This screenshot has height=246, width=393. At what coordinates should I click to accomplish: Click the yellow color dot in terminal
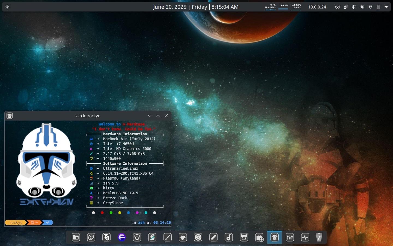tap(120, 213)
